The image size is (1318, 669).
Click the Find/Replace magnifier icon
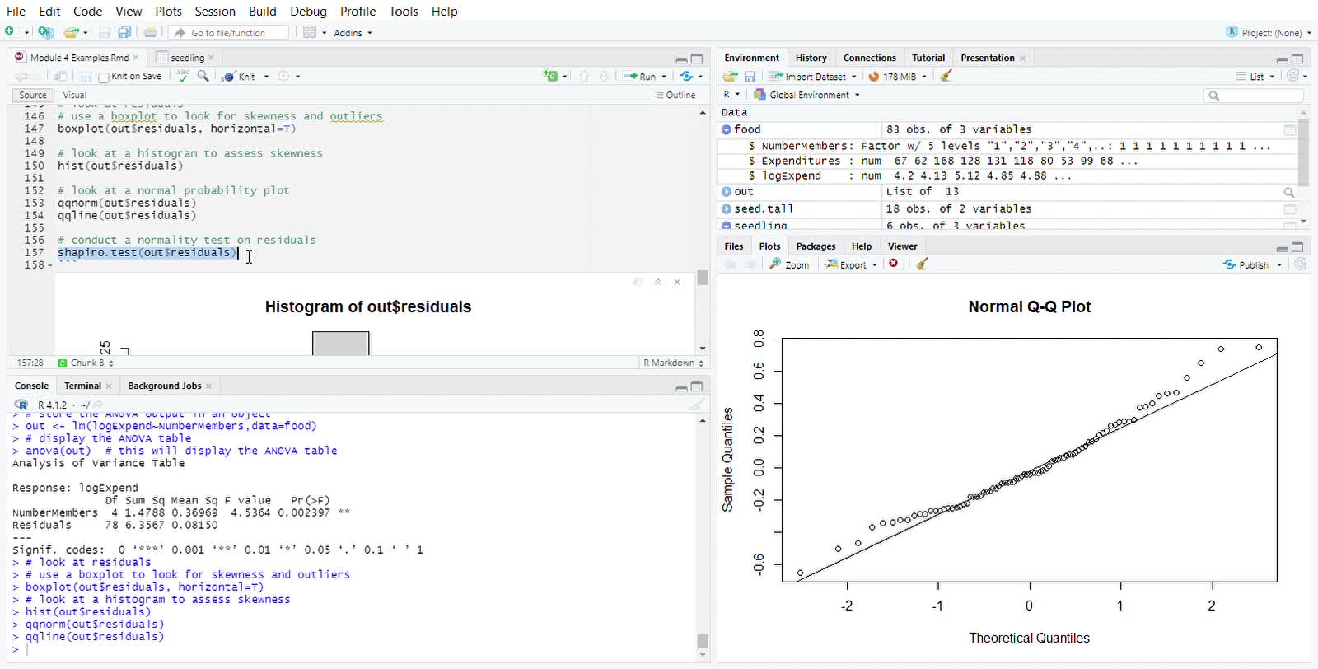[203, 76]
